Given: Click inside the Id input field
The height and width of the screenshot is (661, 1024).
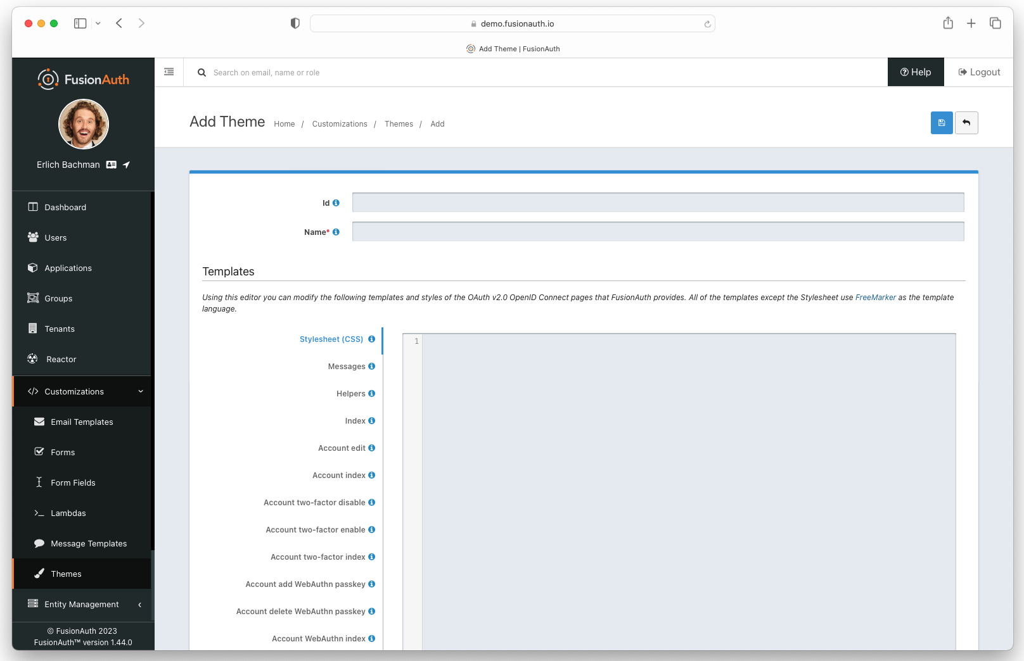Looking at the screenshot, I should (658, 202).
